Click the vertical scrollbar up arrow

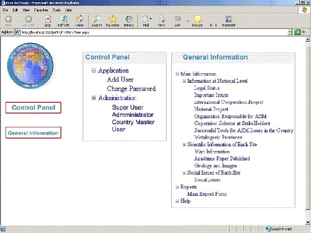pos(308,39)
